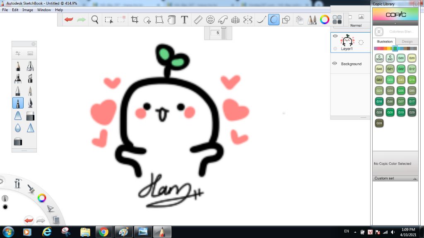Toggle the Brush Palette window
This screenshot has height=238, width=424.
(312, 19)
